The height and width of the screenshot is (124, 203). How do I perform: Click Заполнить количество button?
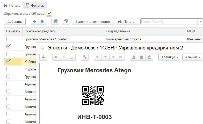(x=92, y=21)
